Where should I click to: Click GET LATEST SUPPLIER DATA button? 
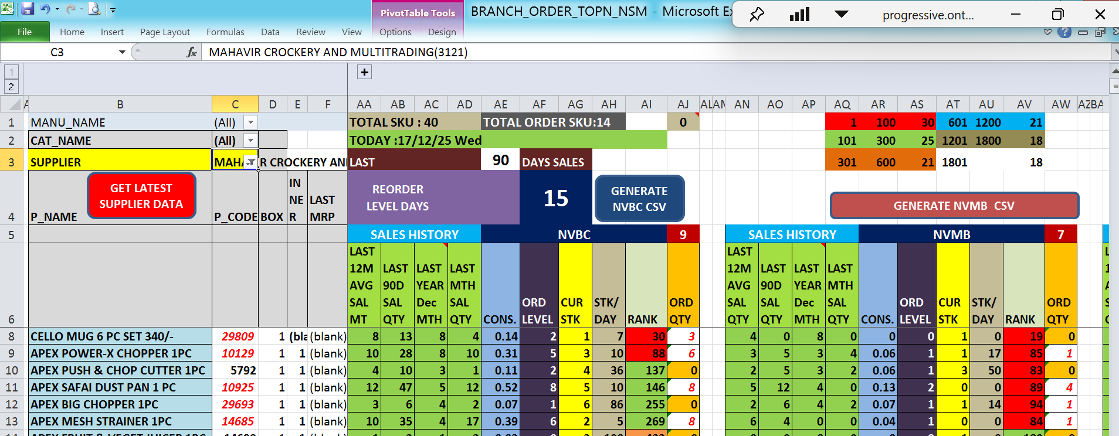click(x=141, y=196)
